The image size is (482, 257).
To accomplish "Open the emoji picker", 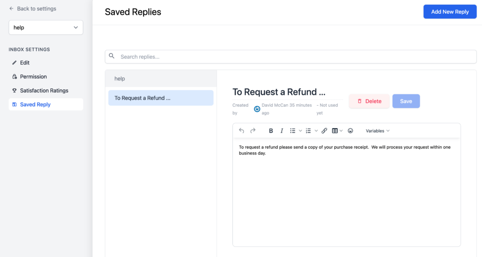I will [350, 131].
